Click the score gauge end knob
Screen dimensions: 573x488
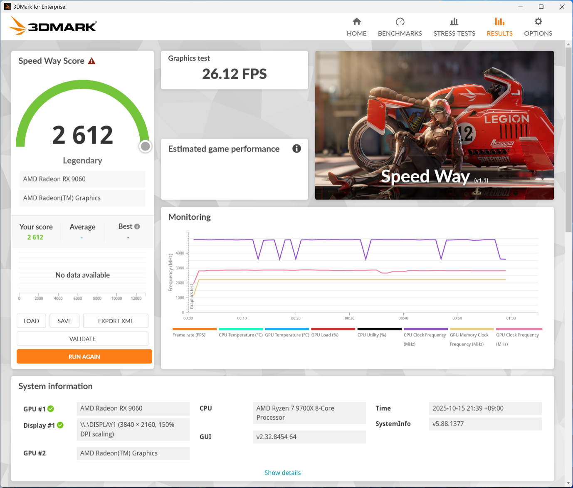pyautogui.click(x=145, y=146)
